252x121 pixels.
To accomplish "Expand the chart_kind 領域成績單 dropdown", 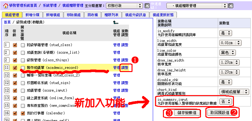I will point(234,92).
